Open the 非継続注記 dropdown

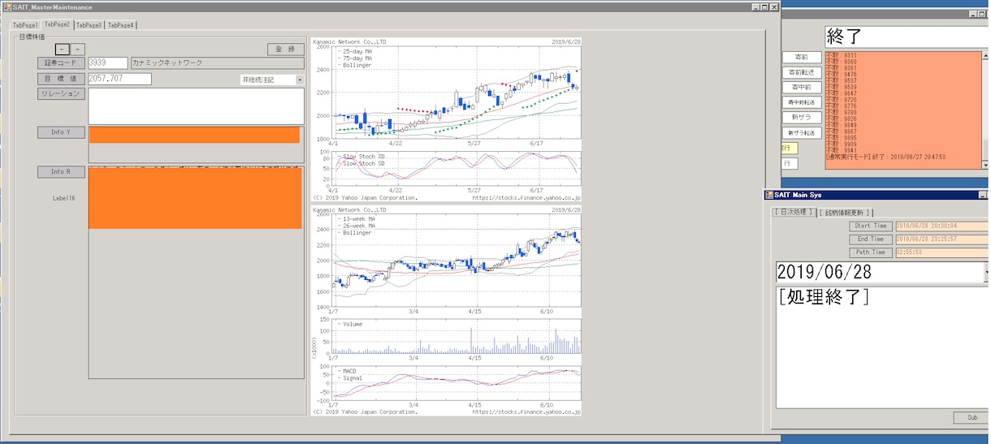(x=300, y=80)
